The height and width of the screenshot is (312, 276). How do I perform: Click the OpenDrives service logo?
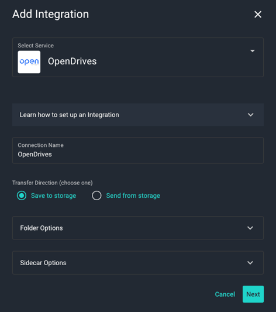pos(29,62)
